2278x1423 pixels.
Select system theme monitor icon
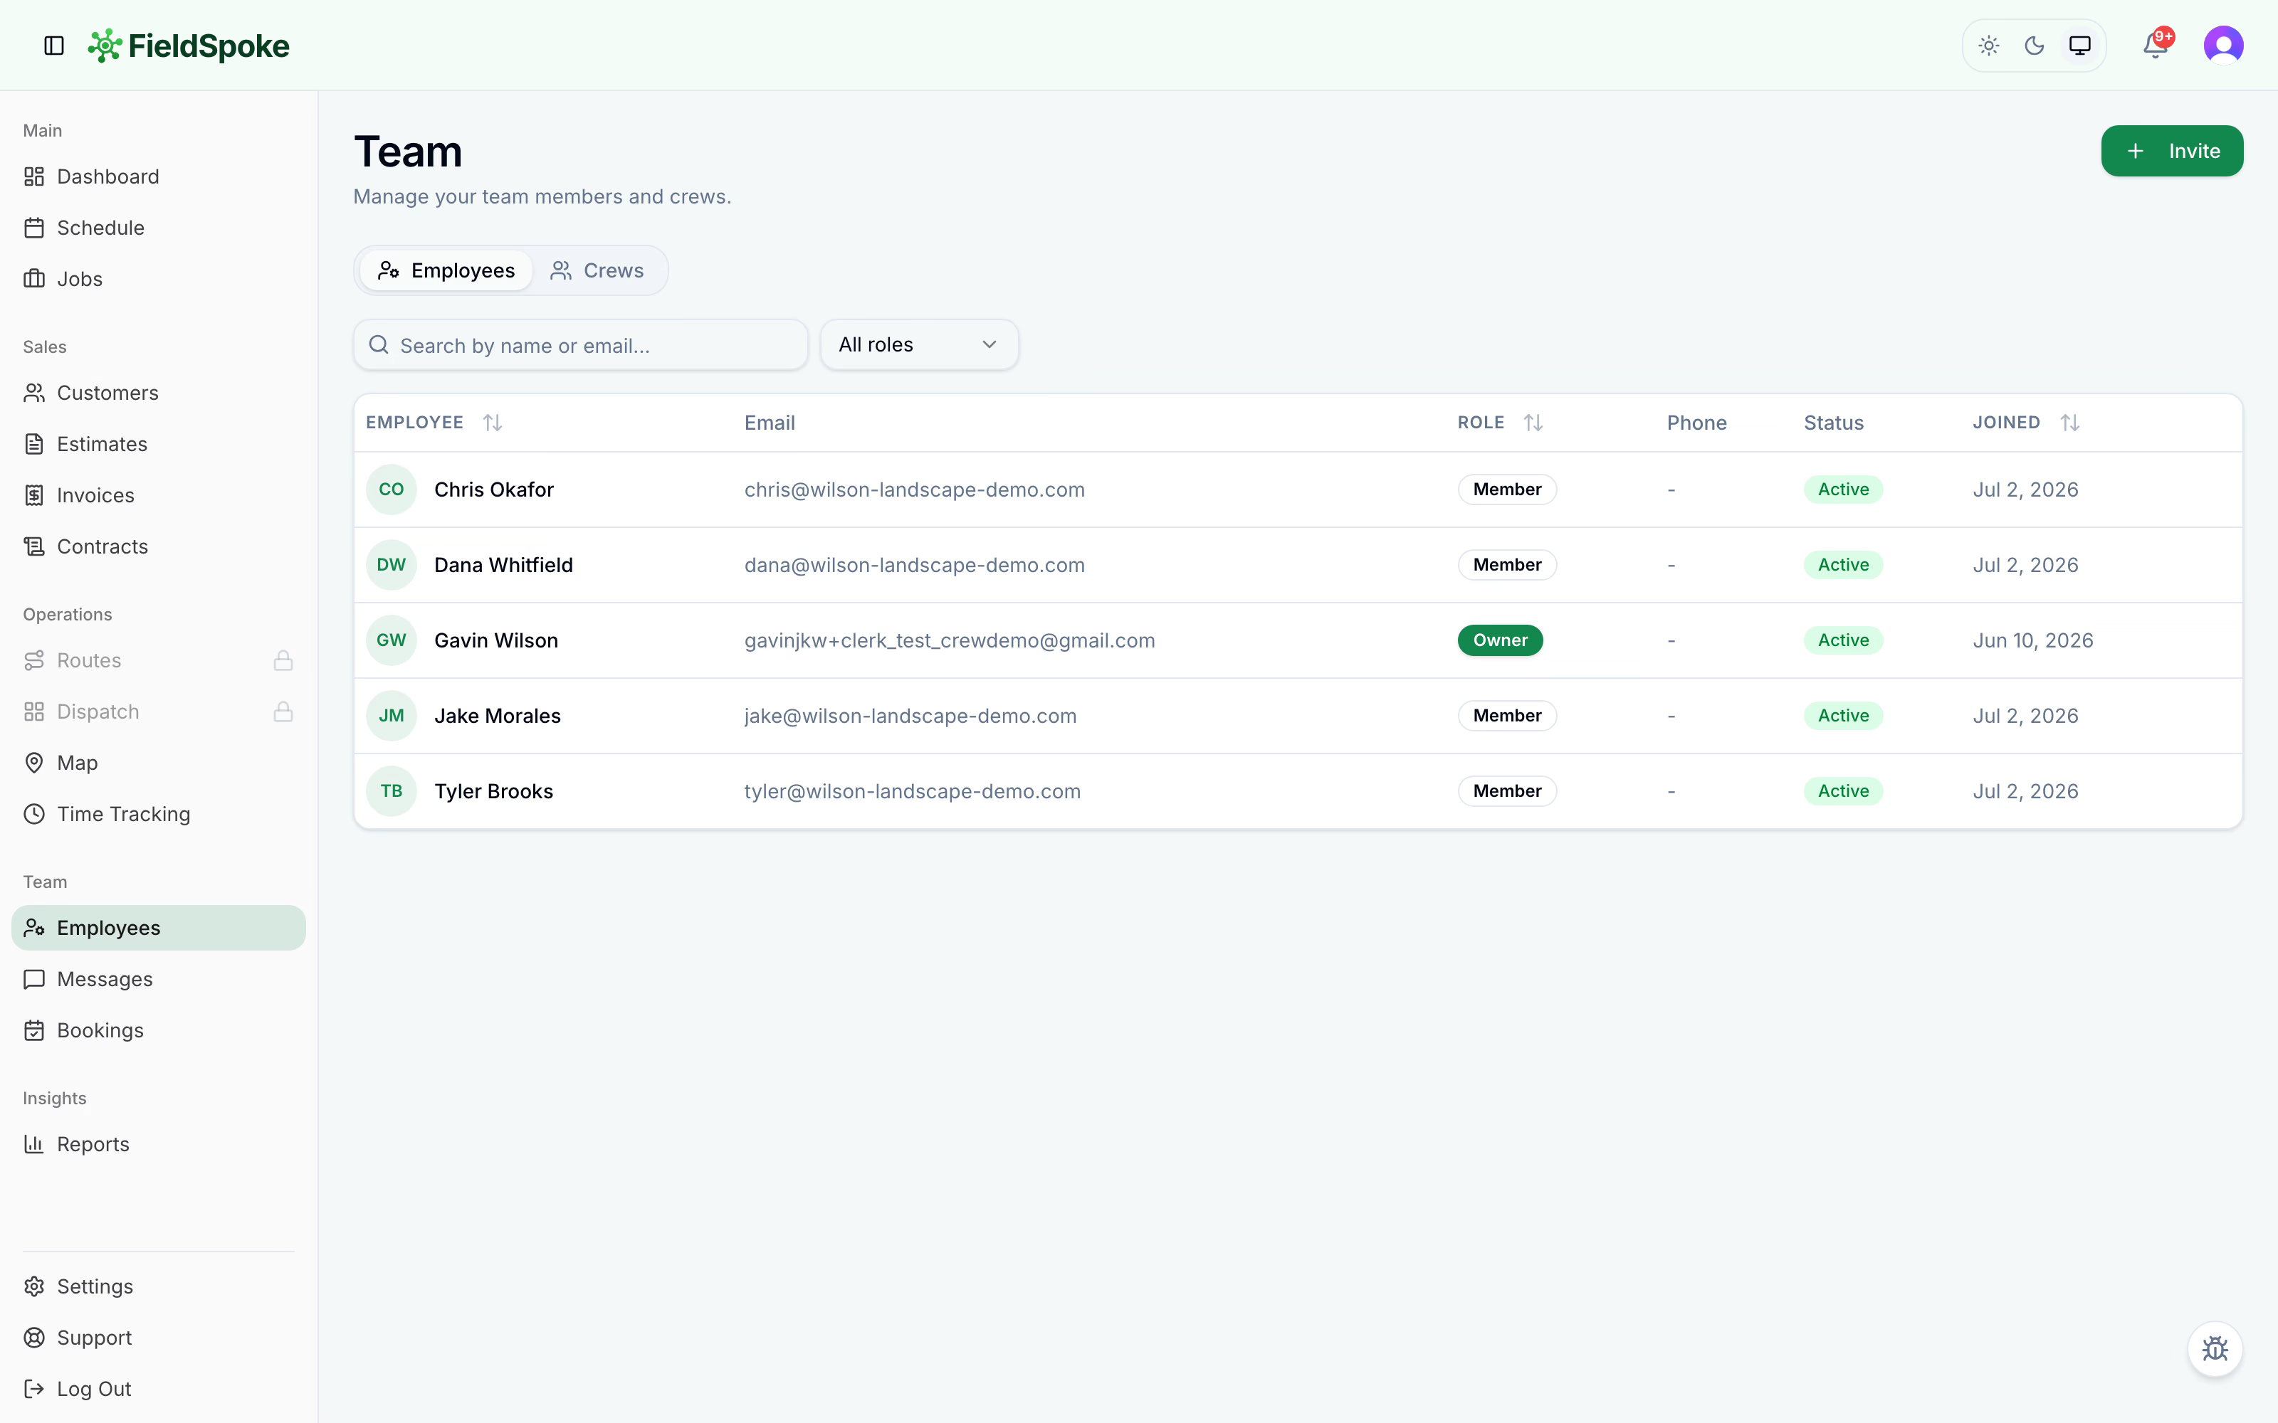coord(2079,45)
